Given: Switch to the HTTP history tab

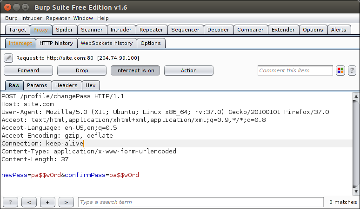Looking at the screenshot, I should (56, 43).
